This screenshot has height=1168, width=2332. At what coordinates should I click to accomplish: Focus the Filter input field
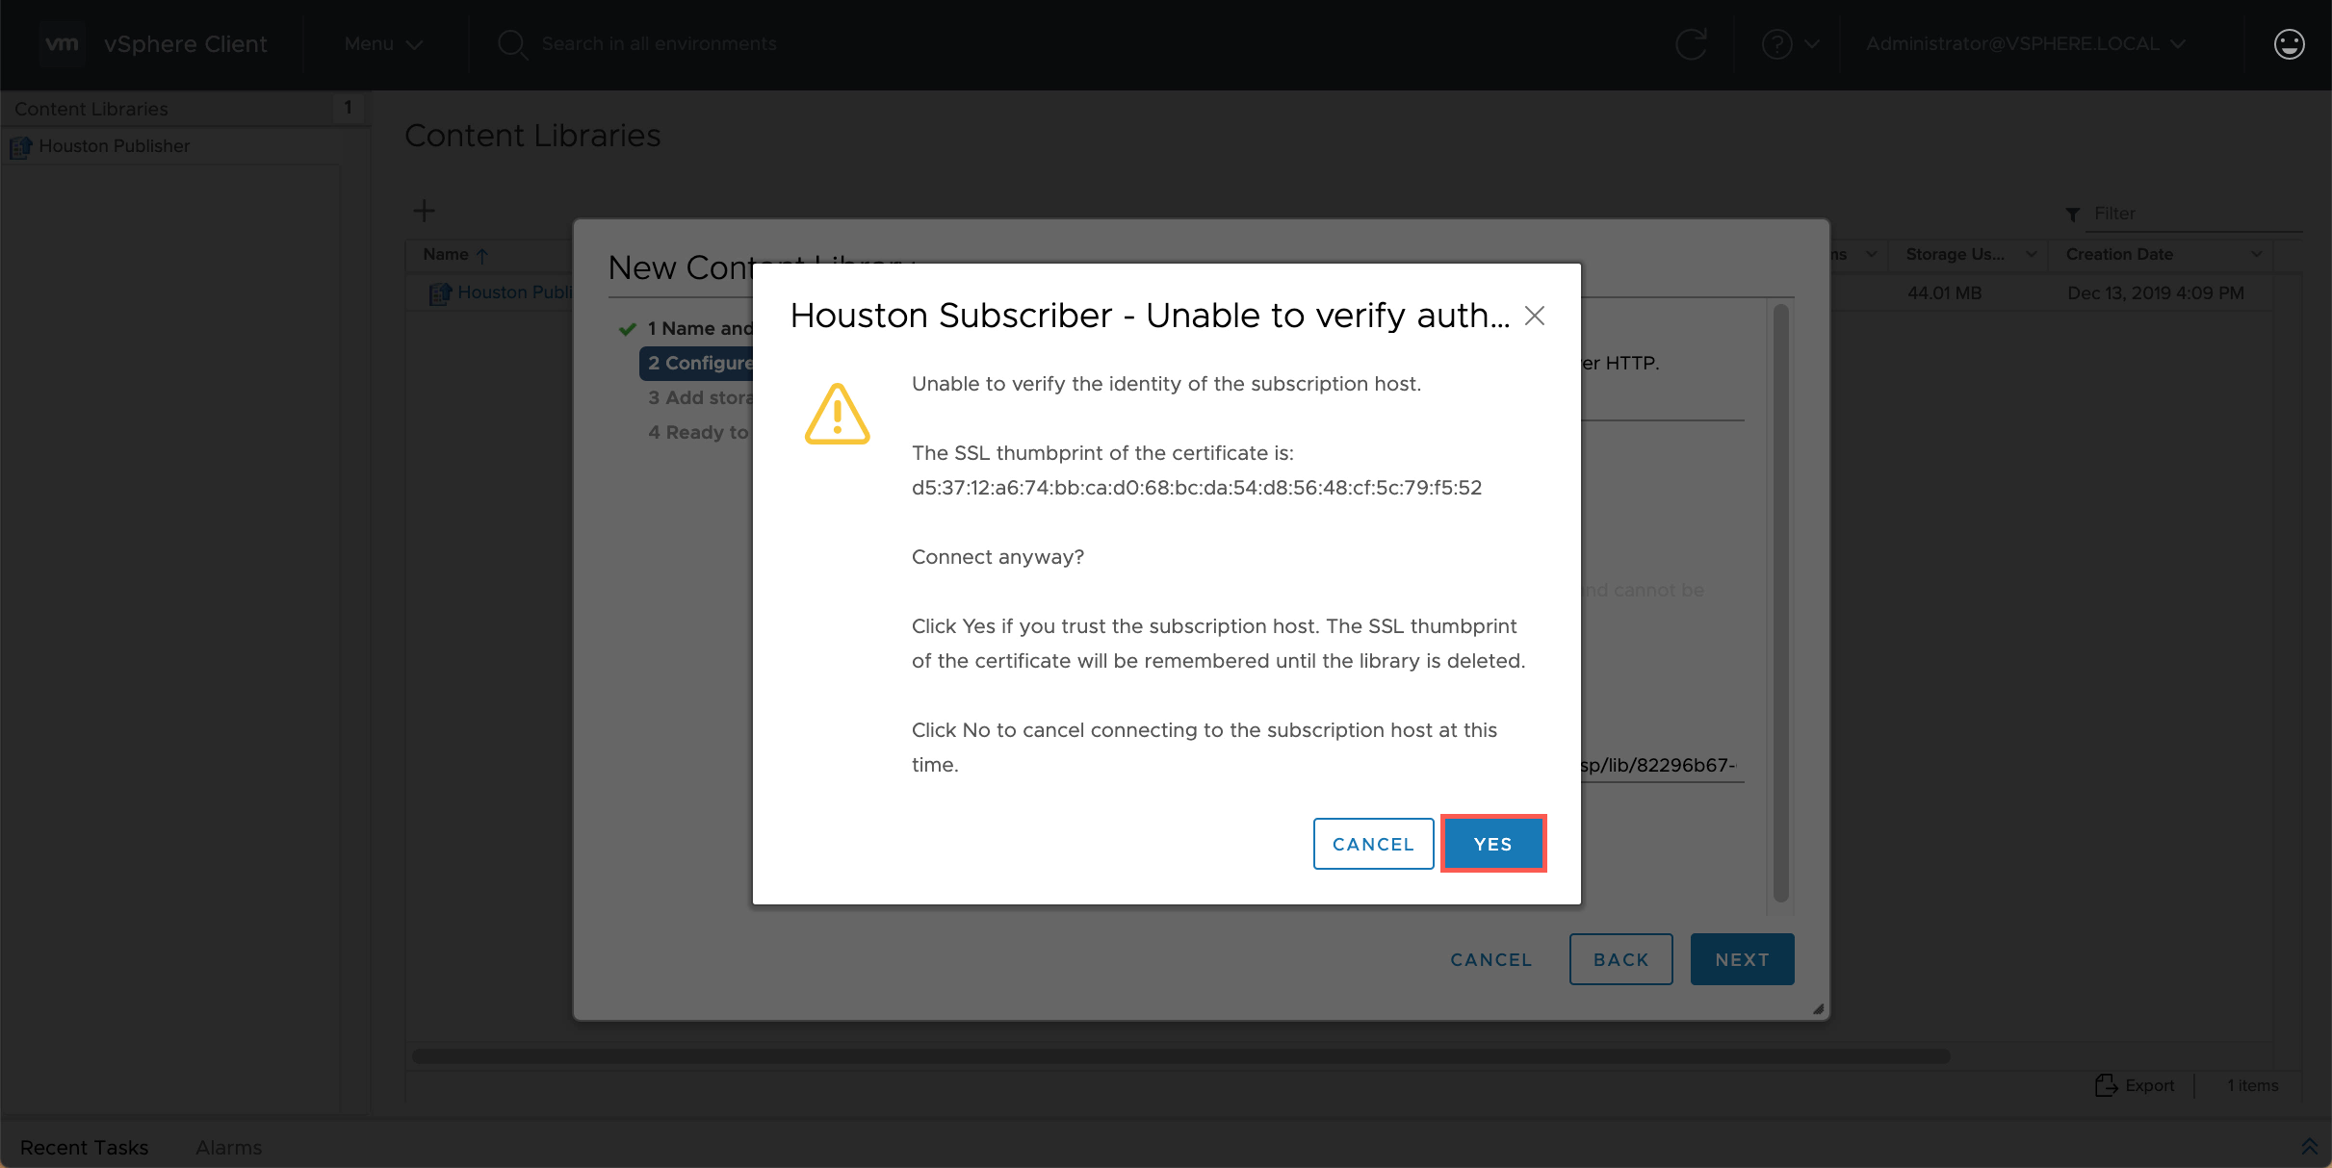[x=2194, y=214]
